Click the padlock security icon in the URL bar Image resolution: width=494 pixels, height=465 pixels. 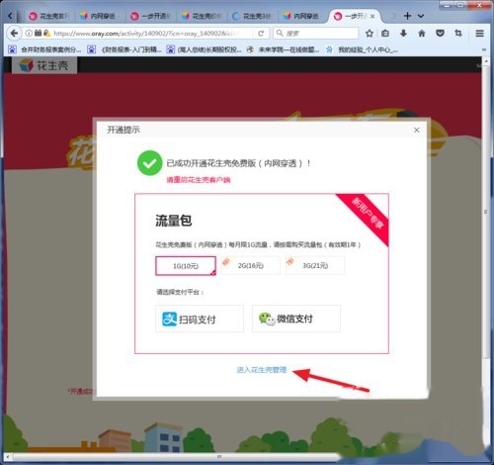47,33
